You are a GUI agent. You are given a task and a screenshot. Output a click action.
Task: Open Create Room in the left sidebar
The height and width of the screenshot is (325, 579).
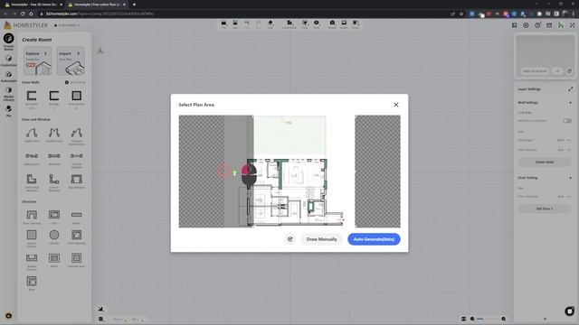tap(8, 42)
